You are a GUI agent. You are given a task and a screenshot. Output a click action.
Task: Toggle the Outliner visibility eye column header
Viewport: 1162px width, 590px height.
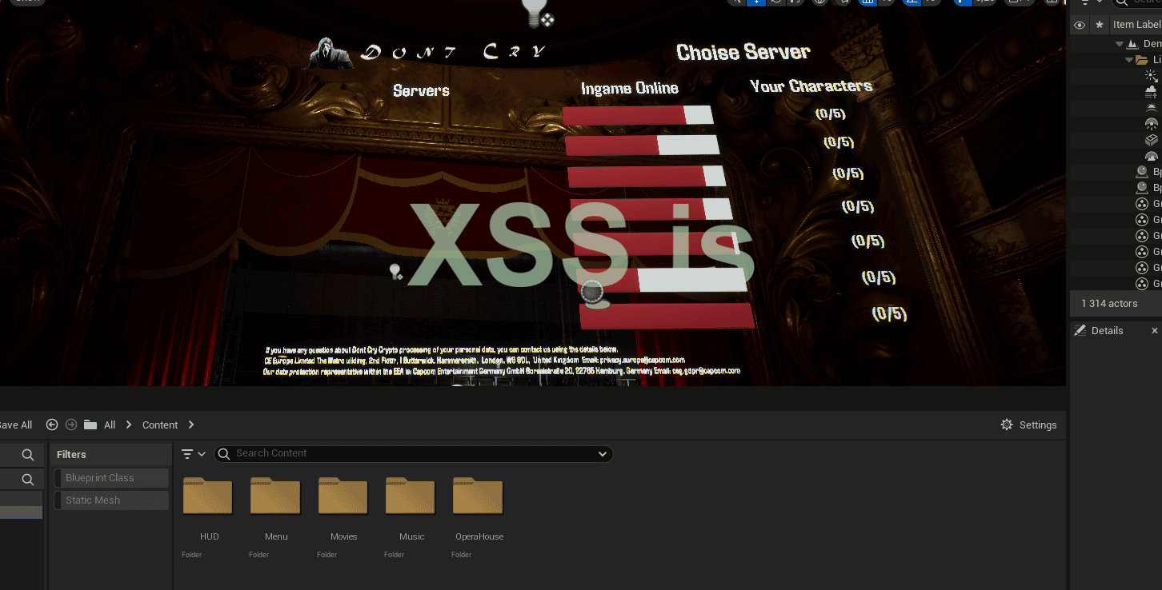1080,25
